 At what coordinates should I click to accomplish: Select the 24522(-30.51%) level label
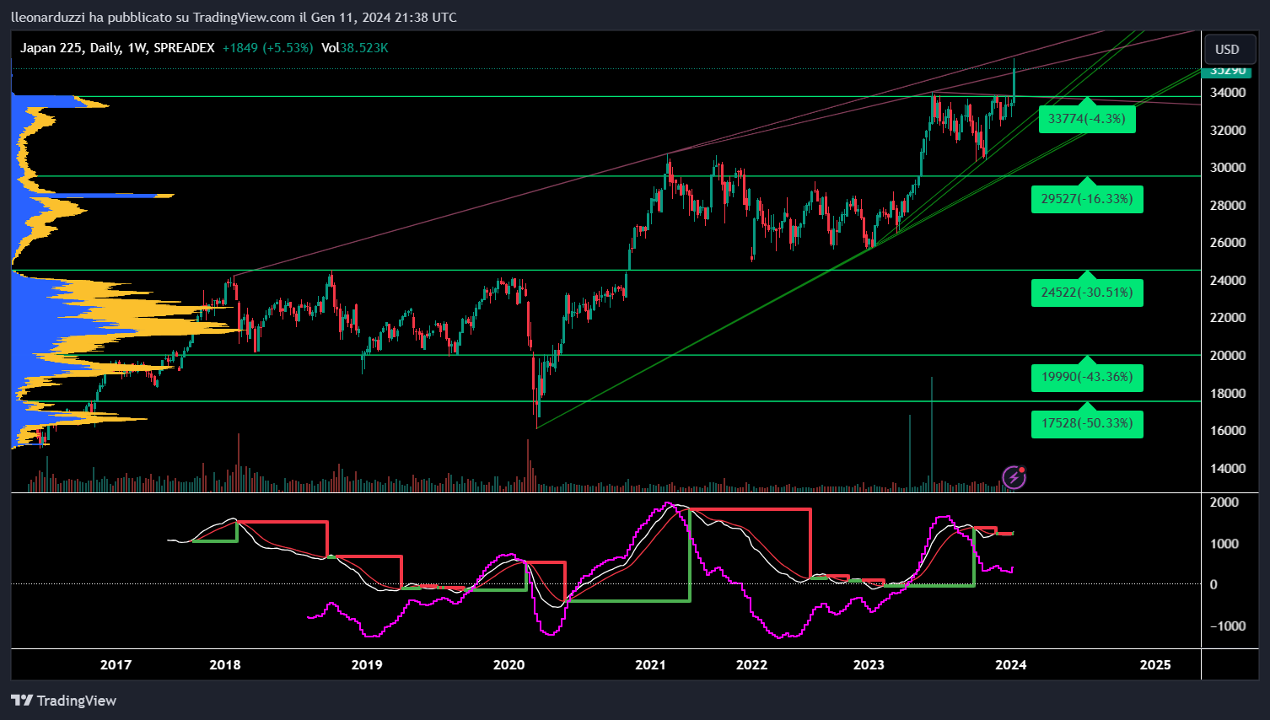click(x=1087, y=293)
